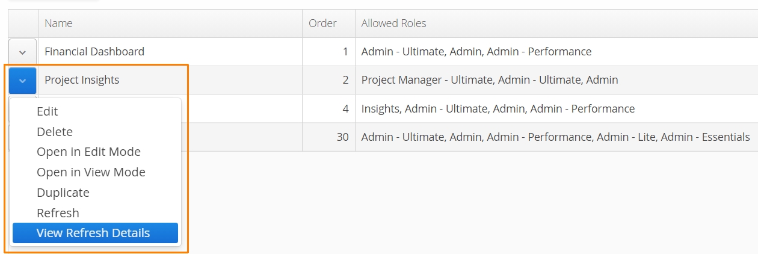Sort by the Name column header
758x254 pixels.
coord(170,23)
